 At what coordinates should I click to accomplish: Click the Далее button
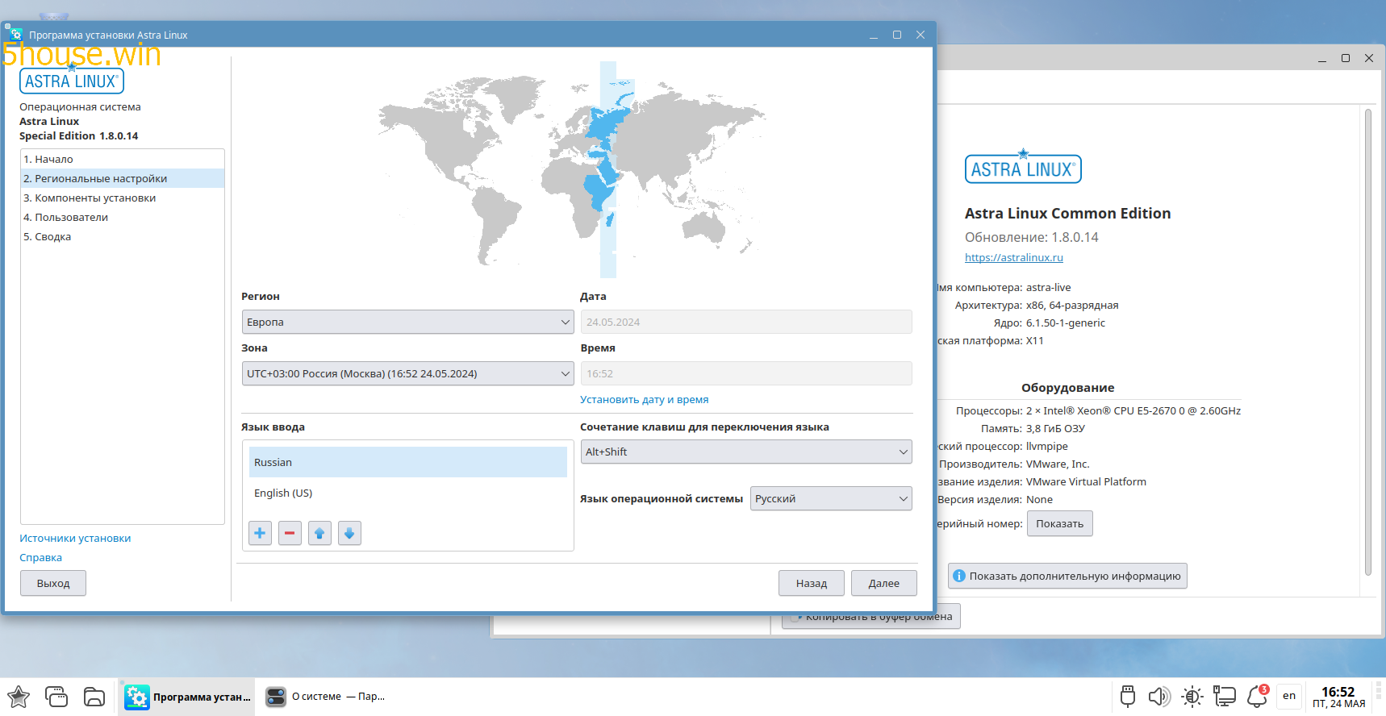pyautogui.click(x=883, y=583)
